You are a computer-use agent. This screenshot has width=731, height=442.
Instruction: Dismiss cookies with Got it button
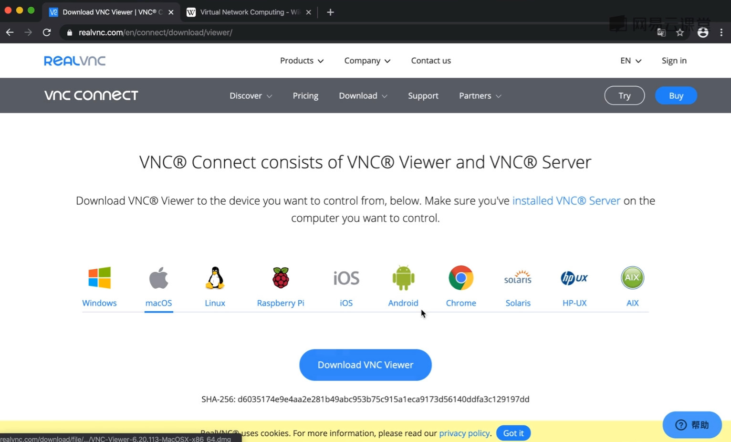(x=513, y=433)
